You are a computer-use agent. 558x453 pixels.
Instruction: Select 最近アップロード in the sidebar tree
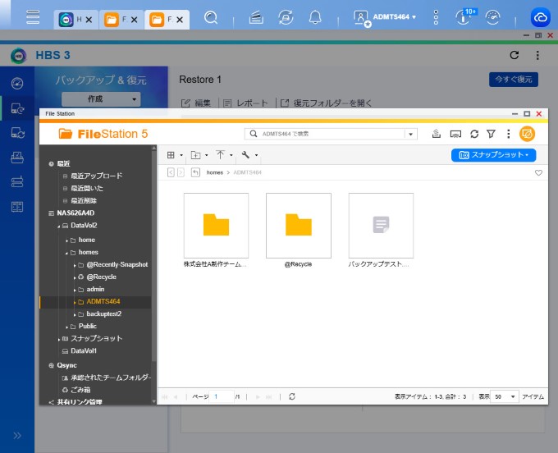[x=96, y=176]
